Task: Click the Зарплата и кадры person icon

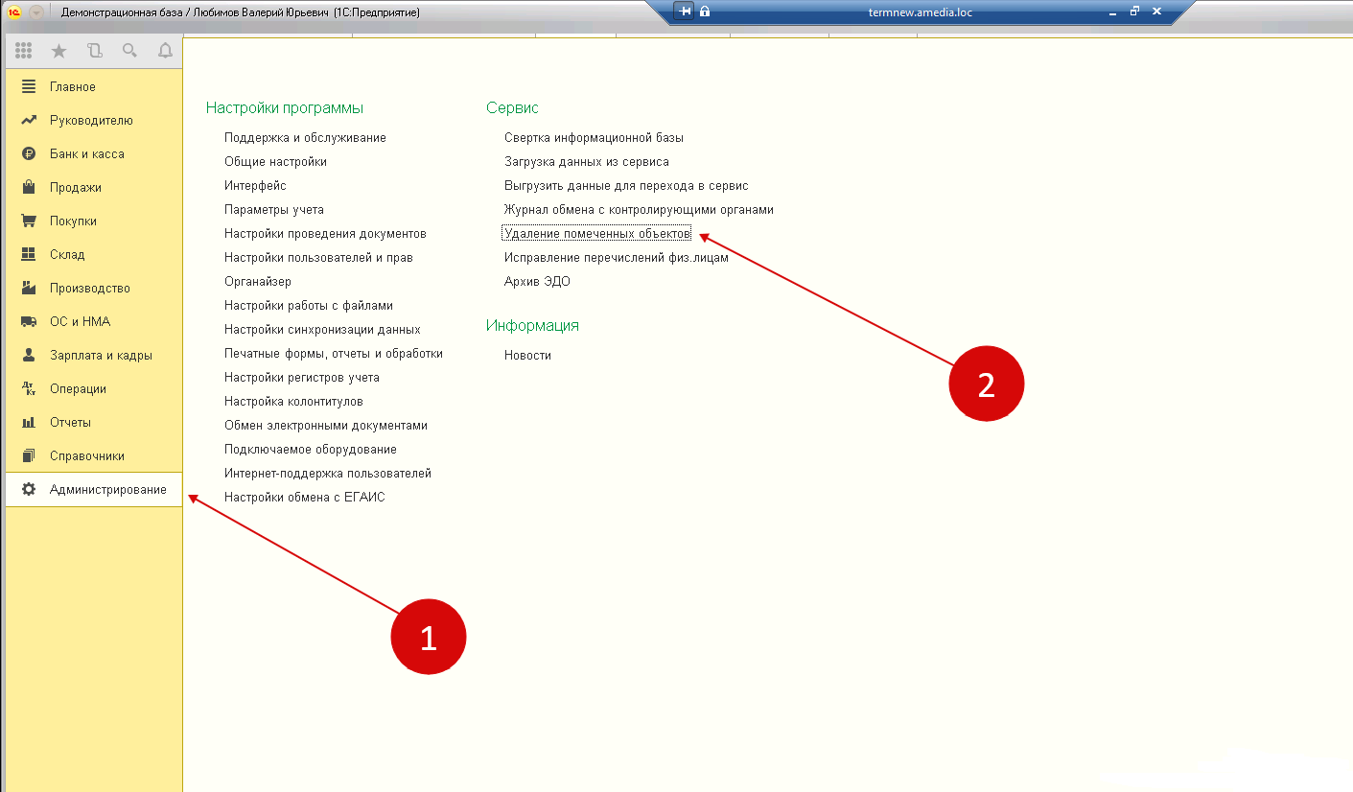Action: click(x=29, y=355)
